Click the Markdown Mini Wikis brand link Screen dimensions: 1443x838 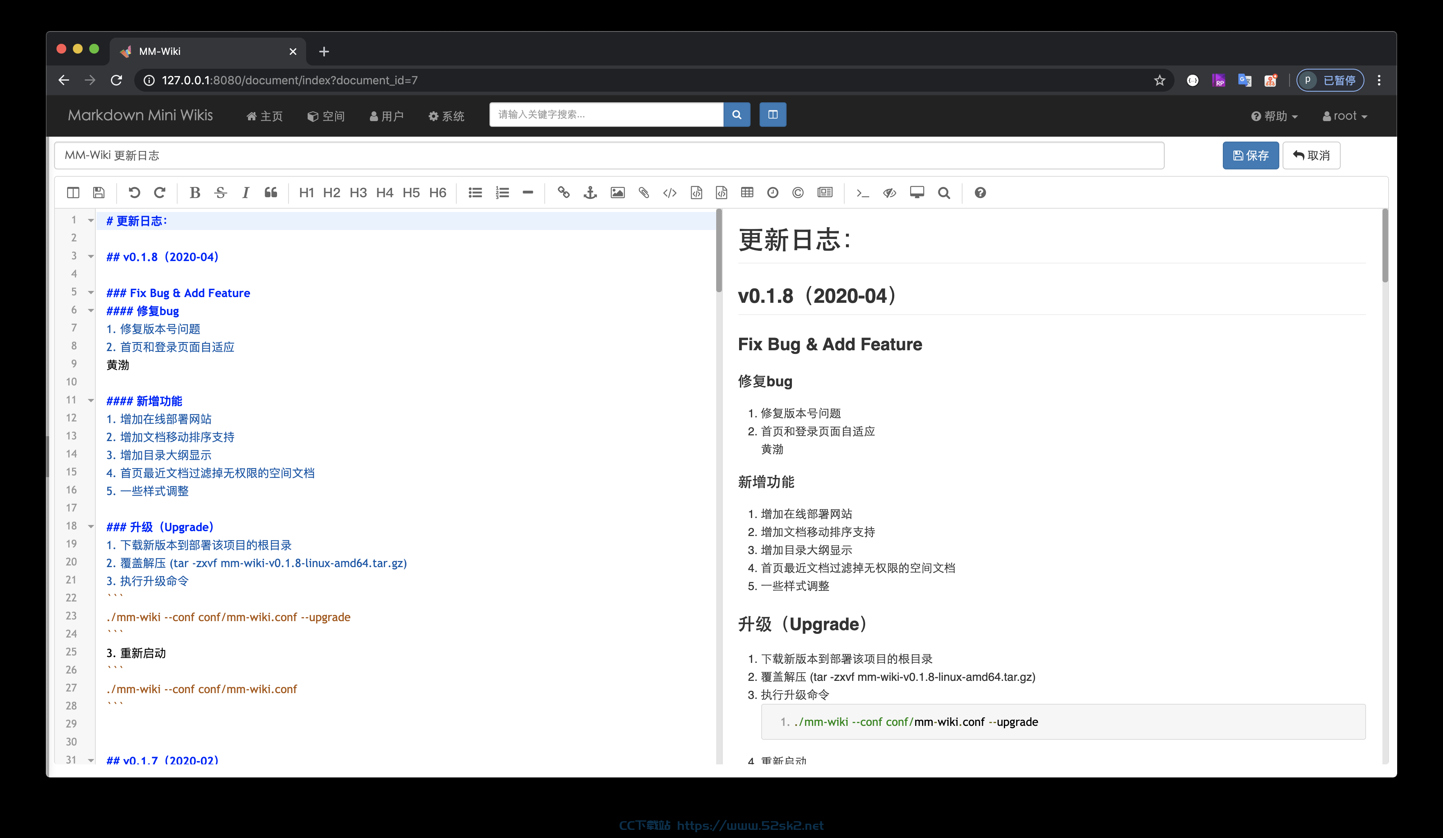(140, 115)
